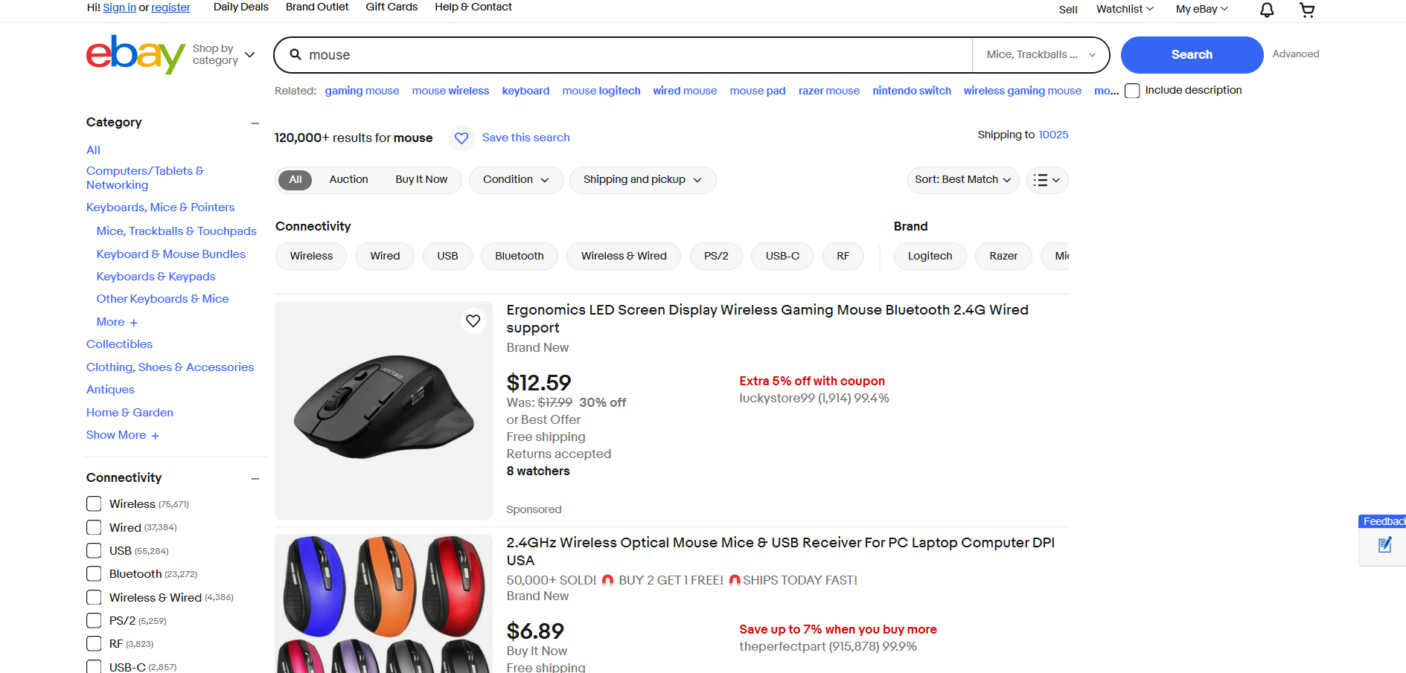Image resolution: width=1406 pixels, height=673 pixels.
Task: Open the Daily Deals menu
Action: [x=240, y=7]
